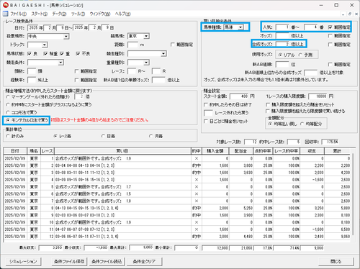Click the シミュレーション button
The height and width of the screenshot is (269, 360).
coord(23,261)
